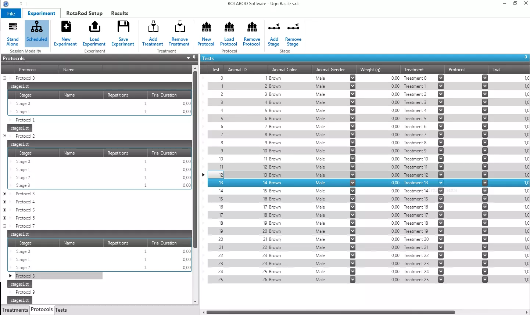530x315 pixels.
Task: Save the current experiment
Action: [x=123, y=33]
